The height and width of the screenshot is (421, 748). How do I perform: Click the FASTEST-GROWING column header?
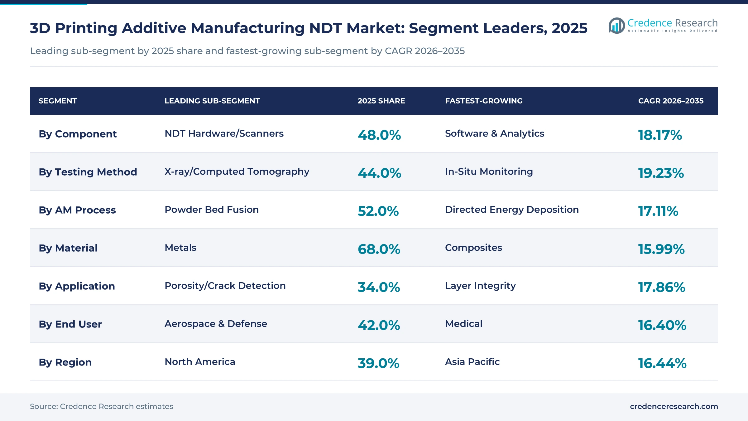484,101
